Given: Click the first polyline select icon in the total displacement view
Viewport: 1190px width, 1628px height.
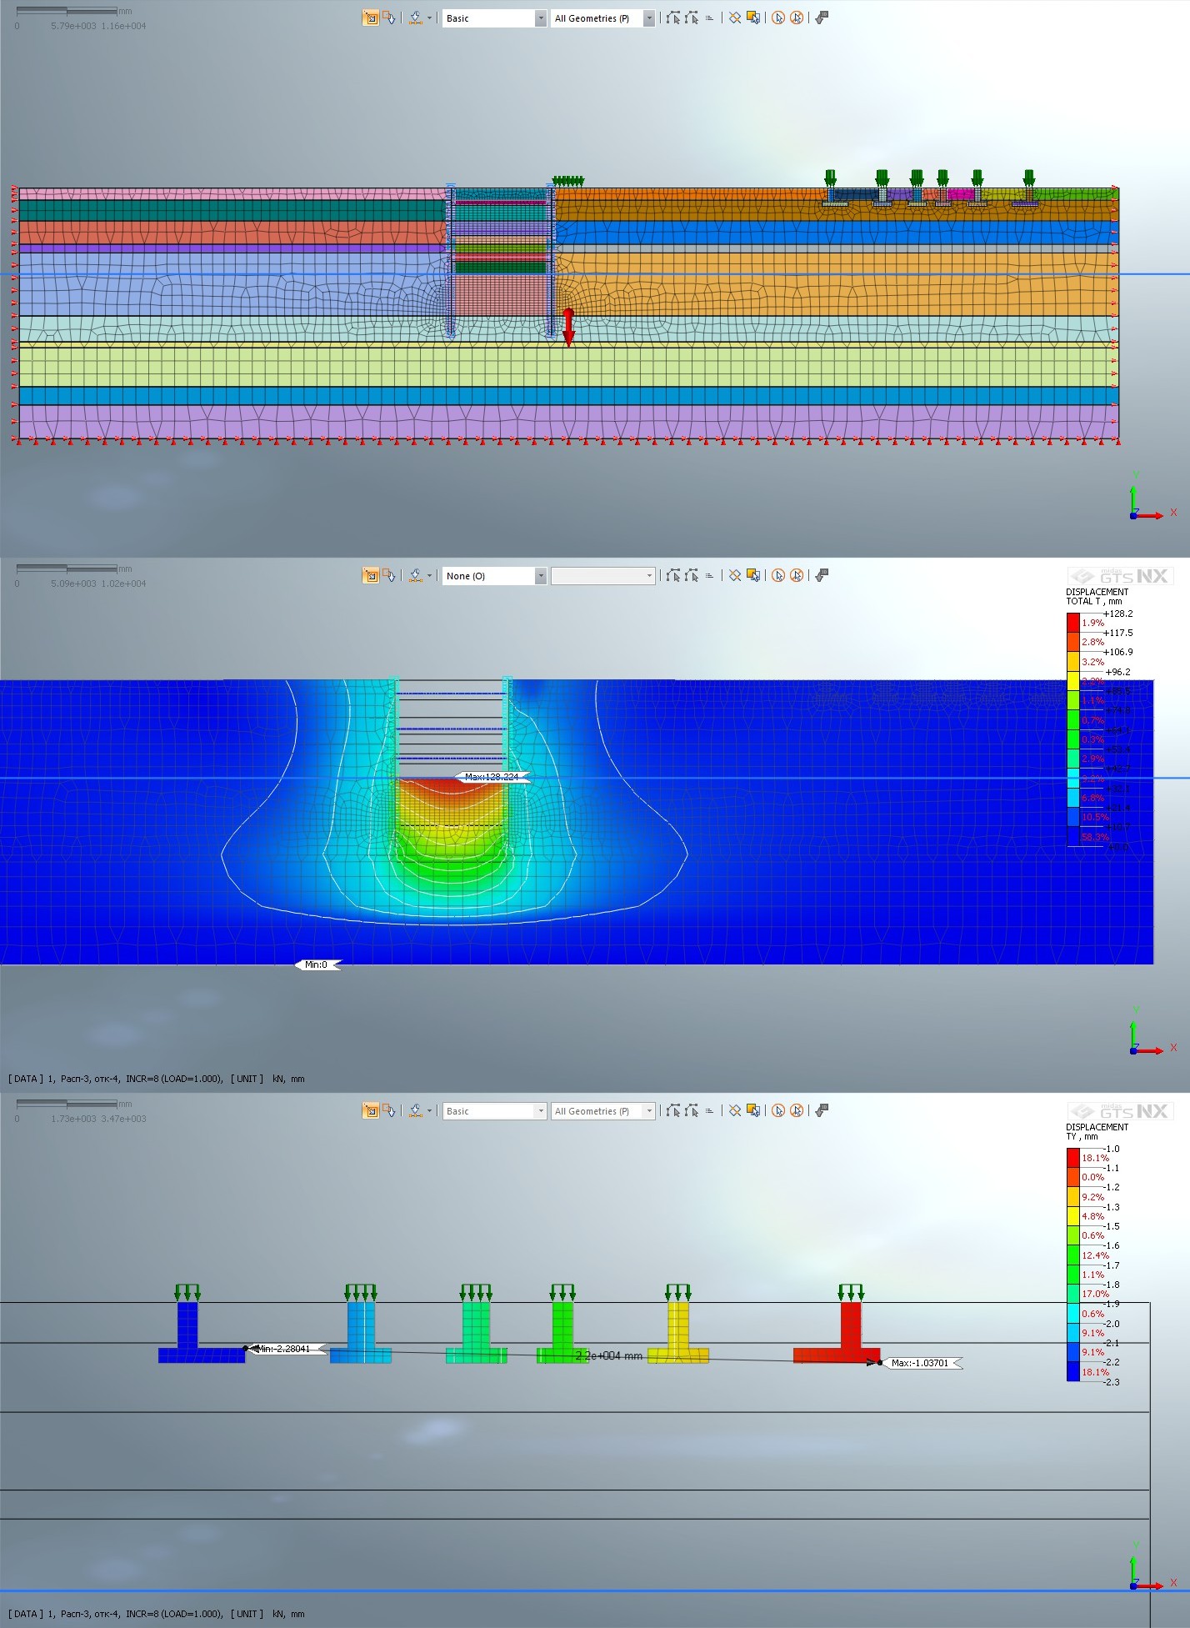Looking at the screenshot, I should coord(673,575).
